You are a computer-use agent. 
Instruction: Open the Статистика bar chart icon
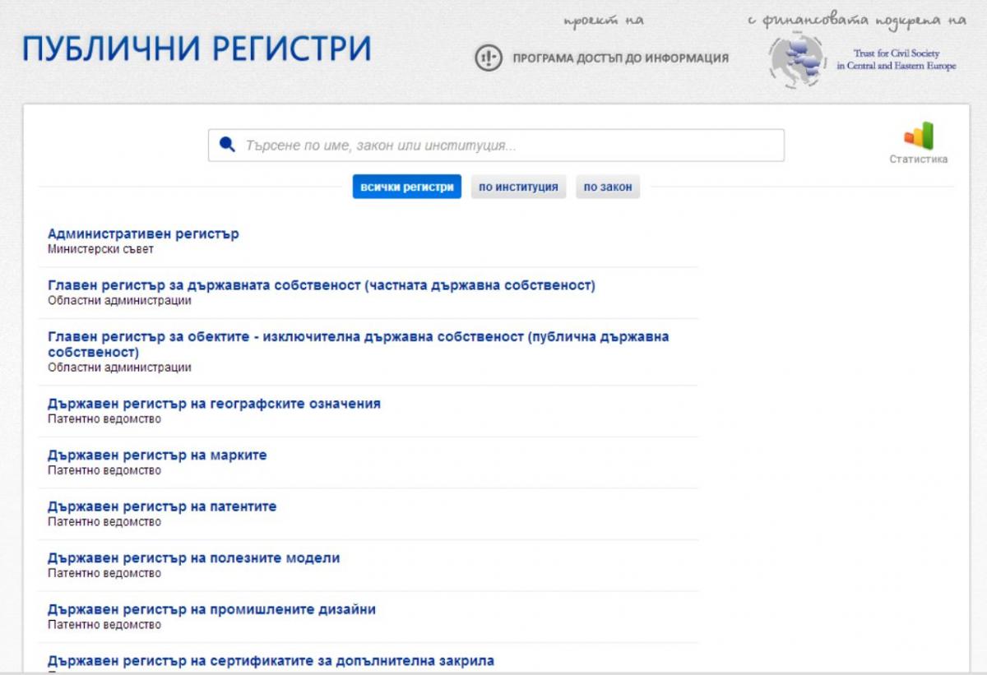(919, 136)
